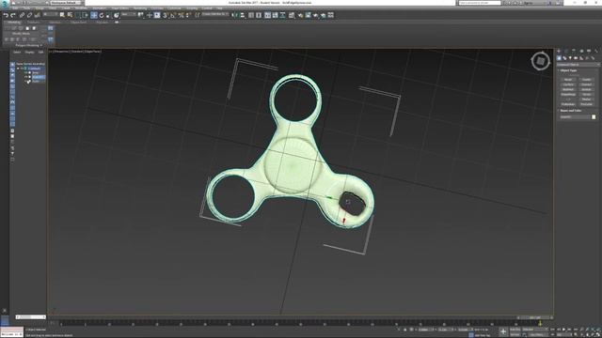Open the Named Selection Sets dropdown
This screenshot has height=338, width=602.
(x=215, y=14)
